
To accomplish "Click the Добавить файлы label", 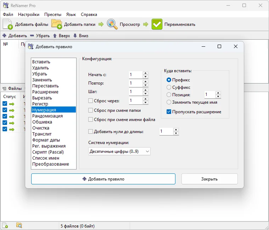I will click(x=32, y=24).
